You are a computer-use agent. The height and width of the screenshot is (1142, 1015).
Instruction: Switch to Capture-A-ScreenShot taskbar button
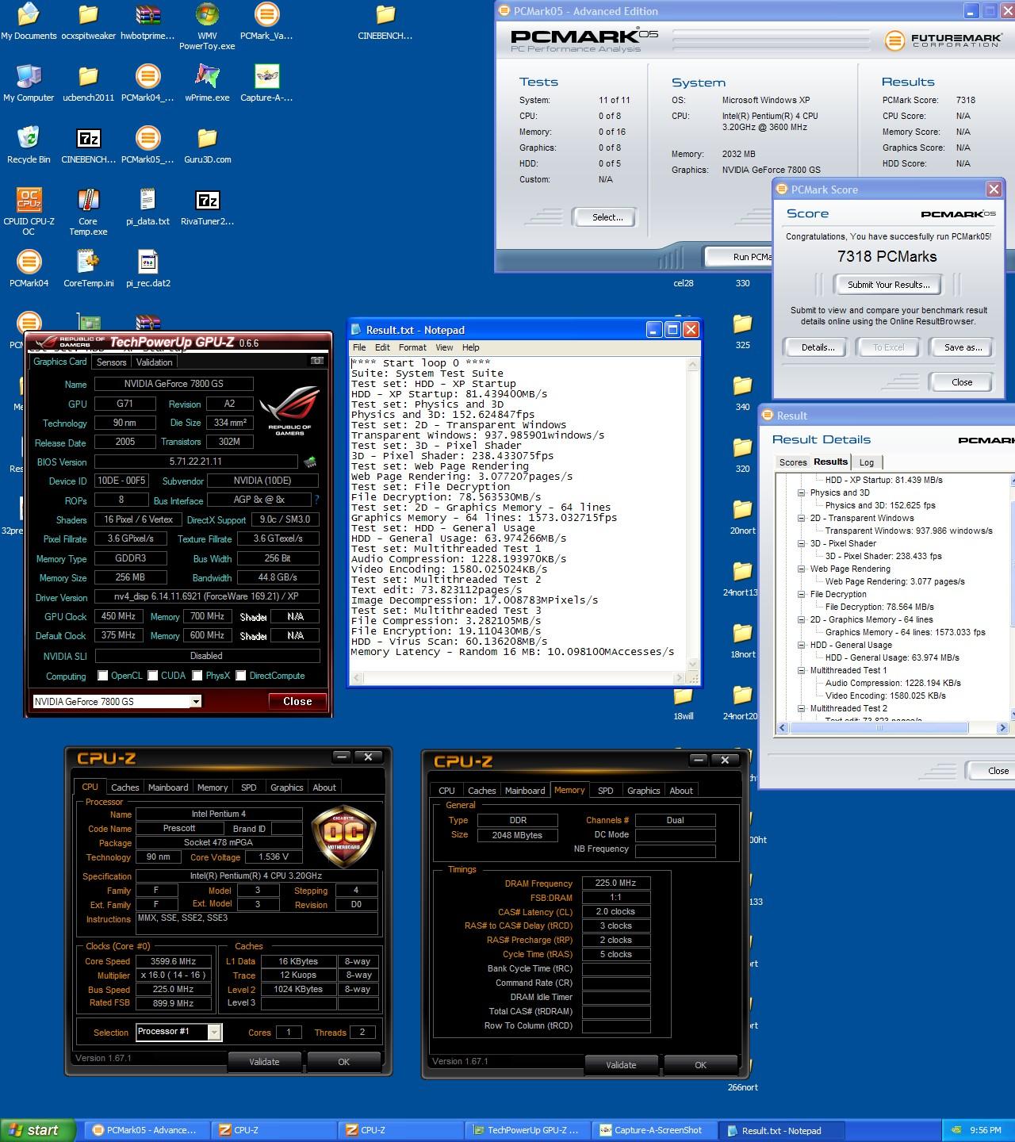pos(653,1130)
